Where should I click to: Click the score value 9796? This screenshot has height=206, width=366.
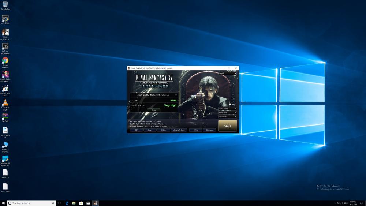173,100
